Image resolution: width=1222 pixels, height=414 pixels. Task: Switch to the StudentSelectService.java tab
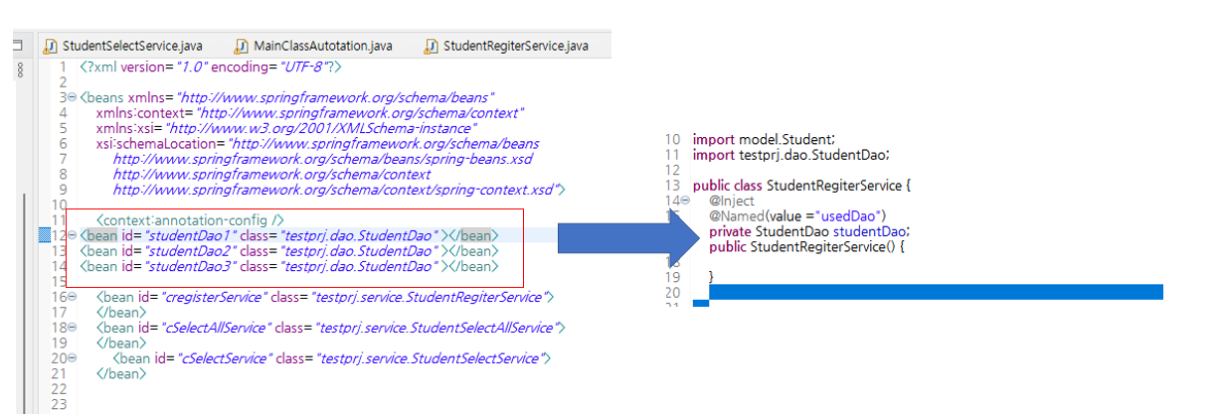134,47
